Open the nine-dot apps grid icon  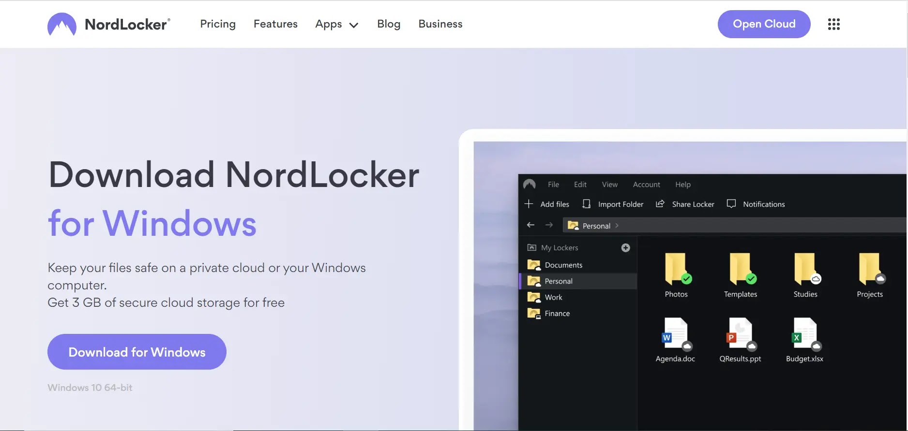pos(833,24)
